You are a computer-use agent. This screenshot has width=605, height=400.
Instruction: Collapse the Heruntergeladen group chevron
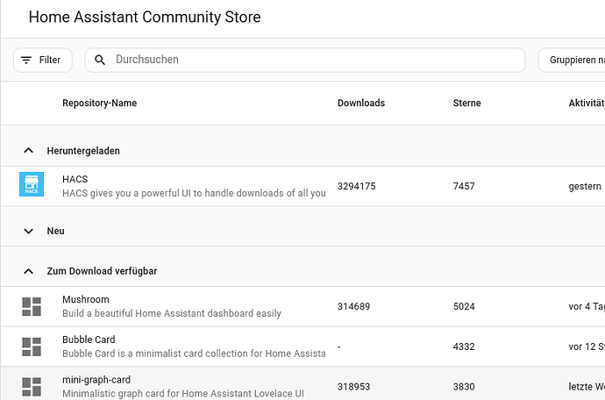pos(29,151)
